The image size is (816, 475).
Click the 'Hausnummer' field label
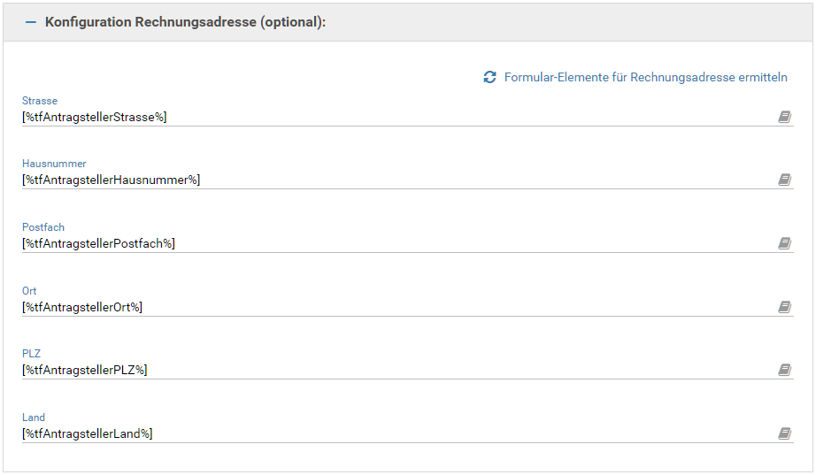pyautogui.click(x=54, y=164)
